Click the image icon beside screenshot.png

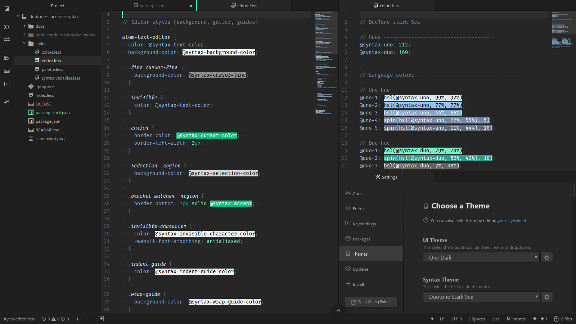tap(31, 138)
